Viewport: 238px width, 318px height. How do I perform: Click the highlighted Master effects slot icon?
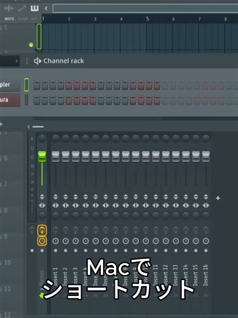coord(42,231)
